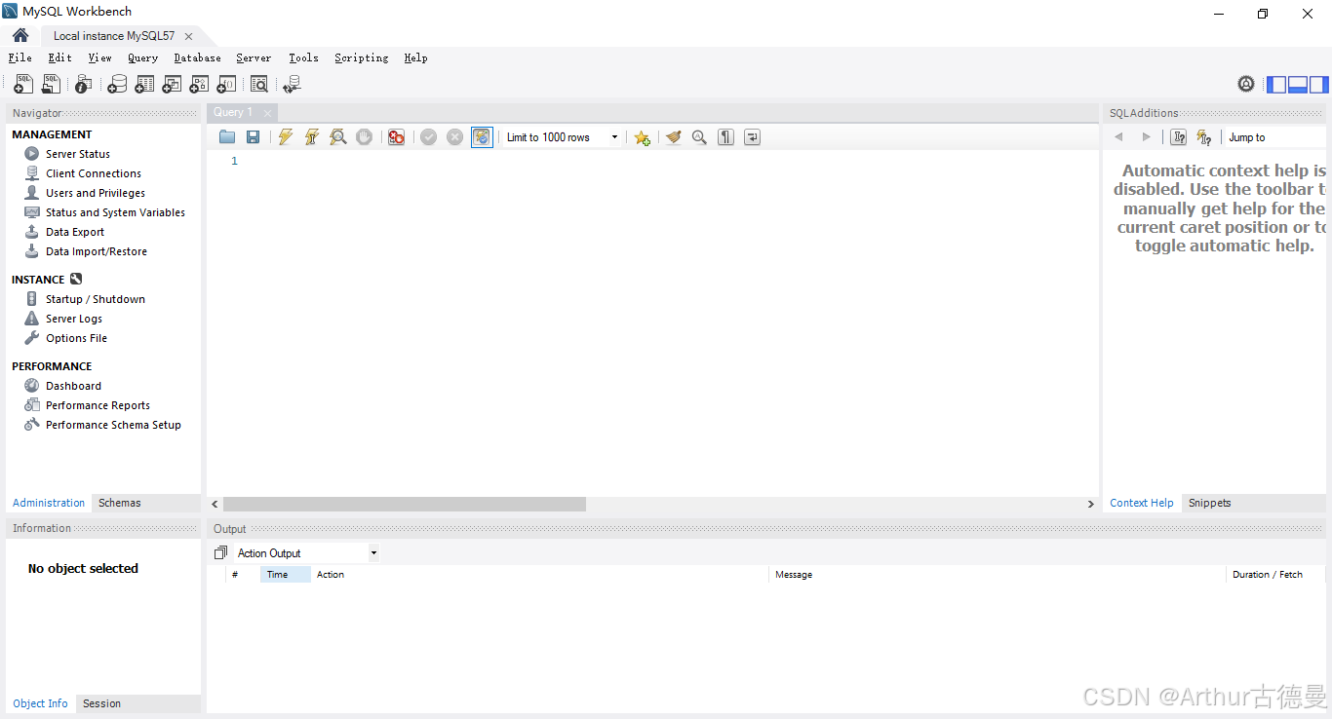
Task: Save snippet with the star icon
Action: pyautogui.click(x=642, y=137)
